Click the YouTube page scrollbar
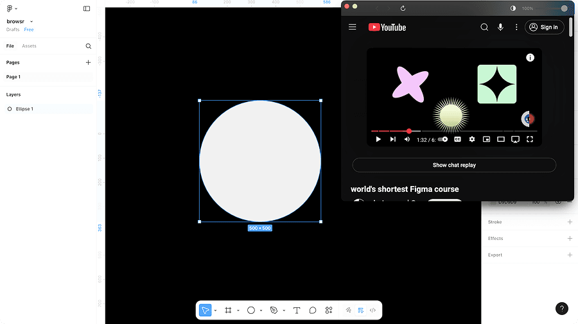This screenshot has height=324, width=578. coord(571,28)
